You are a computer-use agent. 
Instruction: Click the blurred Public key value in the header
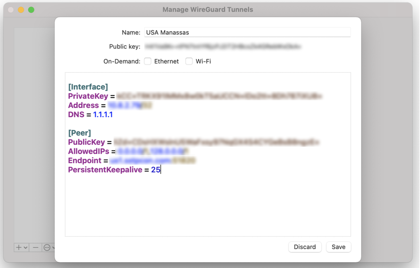223,47
